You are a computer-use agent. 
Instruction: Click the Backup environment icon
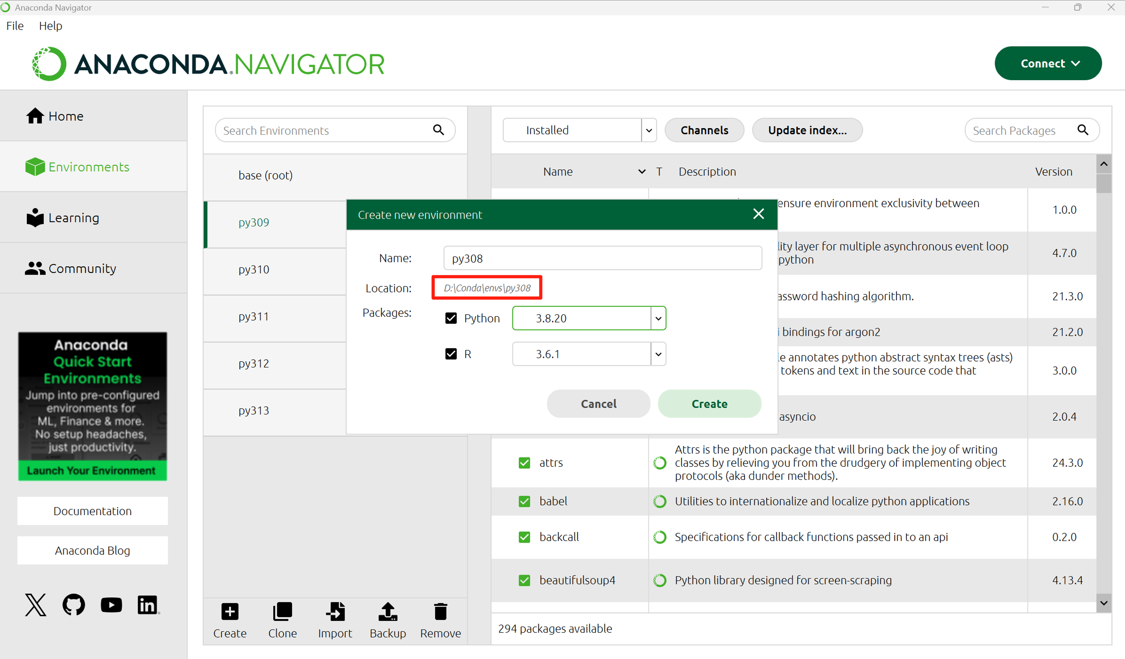pos(388,612)
